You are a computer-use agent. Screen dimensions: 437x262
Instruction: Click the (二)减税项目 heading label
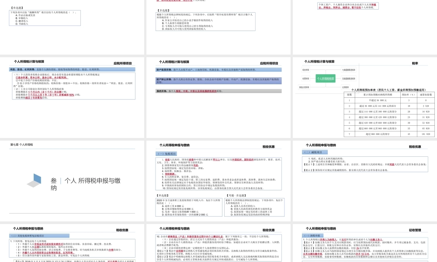[x=313, y=152]
